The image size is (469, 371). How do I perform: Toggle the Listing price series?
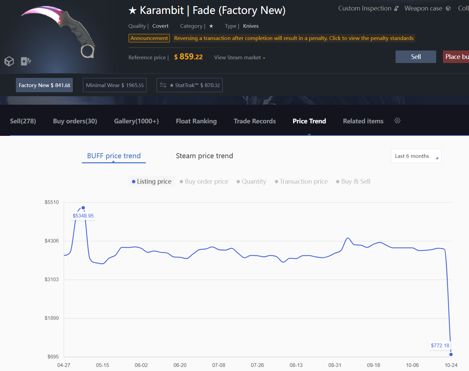pos(152,181)
